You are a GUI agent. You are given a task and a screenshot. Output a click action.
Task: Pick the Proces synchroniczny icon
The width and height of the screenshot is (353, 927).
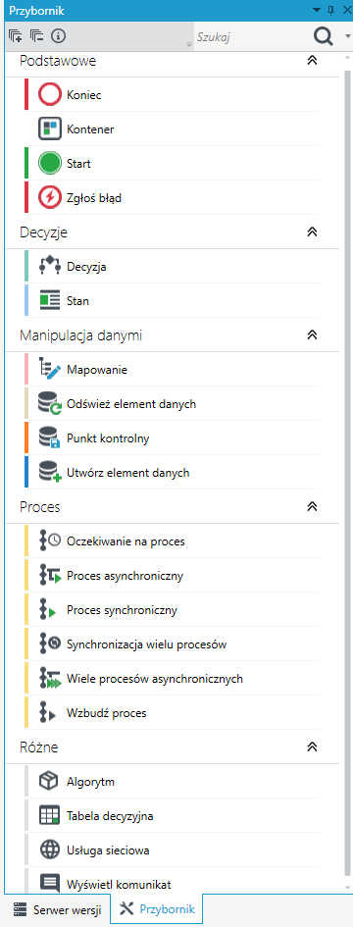[x=48, y=609]
